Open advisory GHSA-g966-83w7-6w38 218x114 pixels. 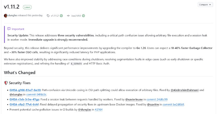(25, 90)
